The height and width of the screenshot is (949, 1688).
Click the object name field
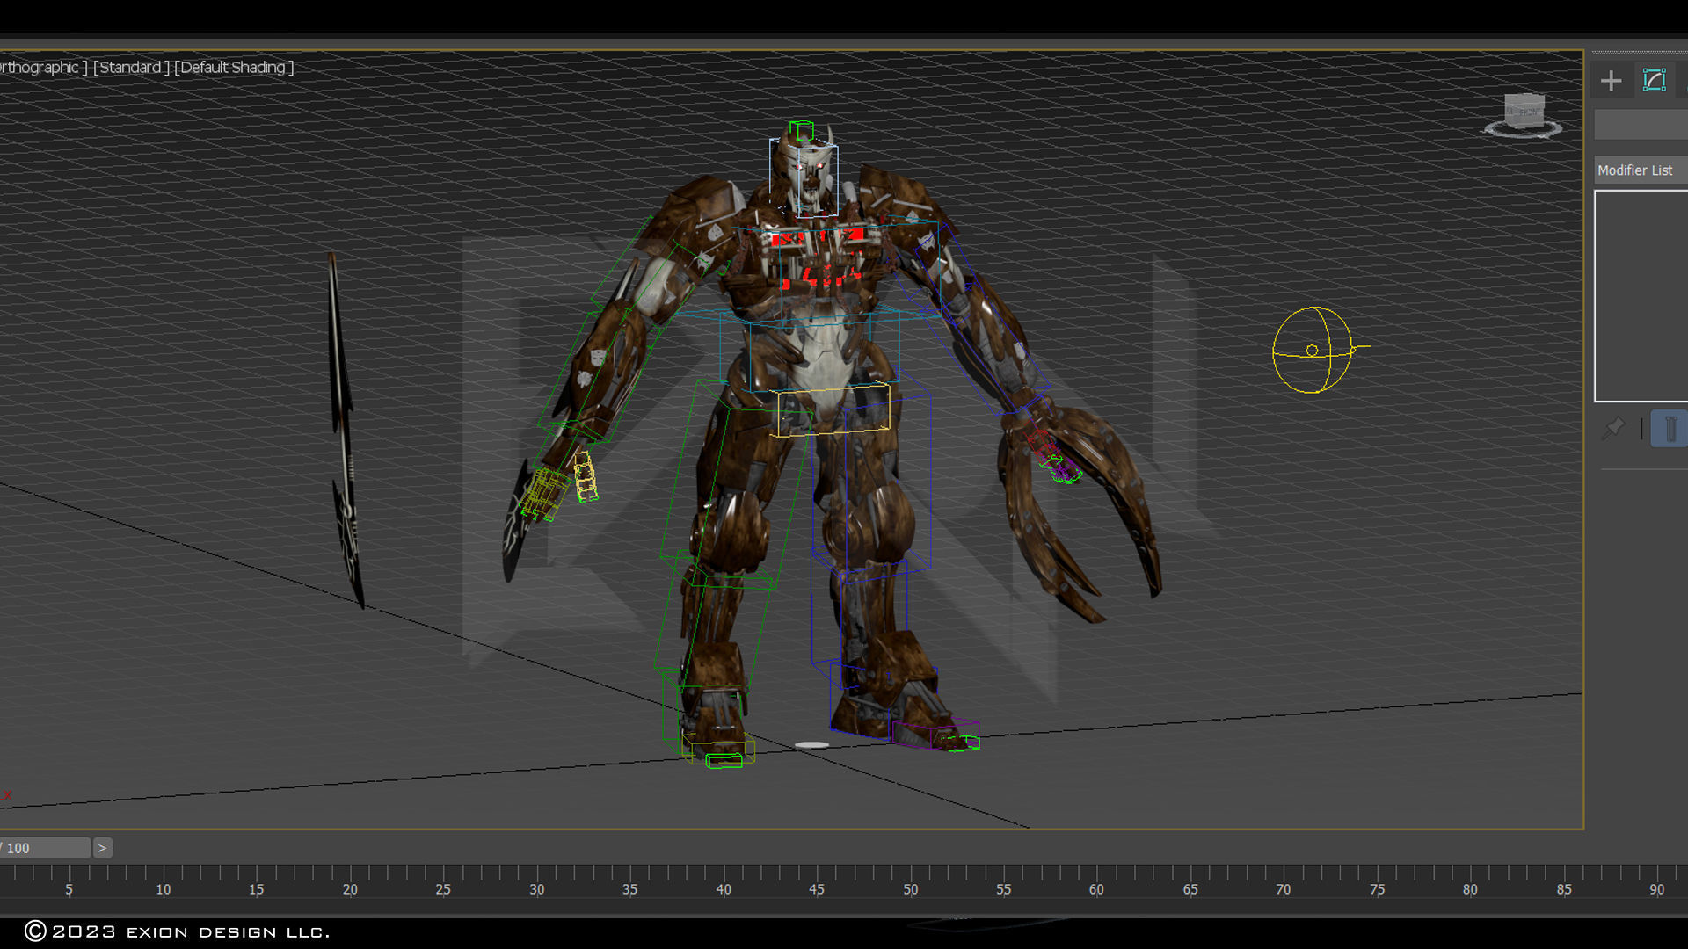pyautogui.click(x=1641, y=125)
